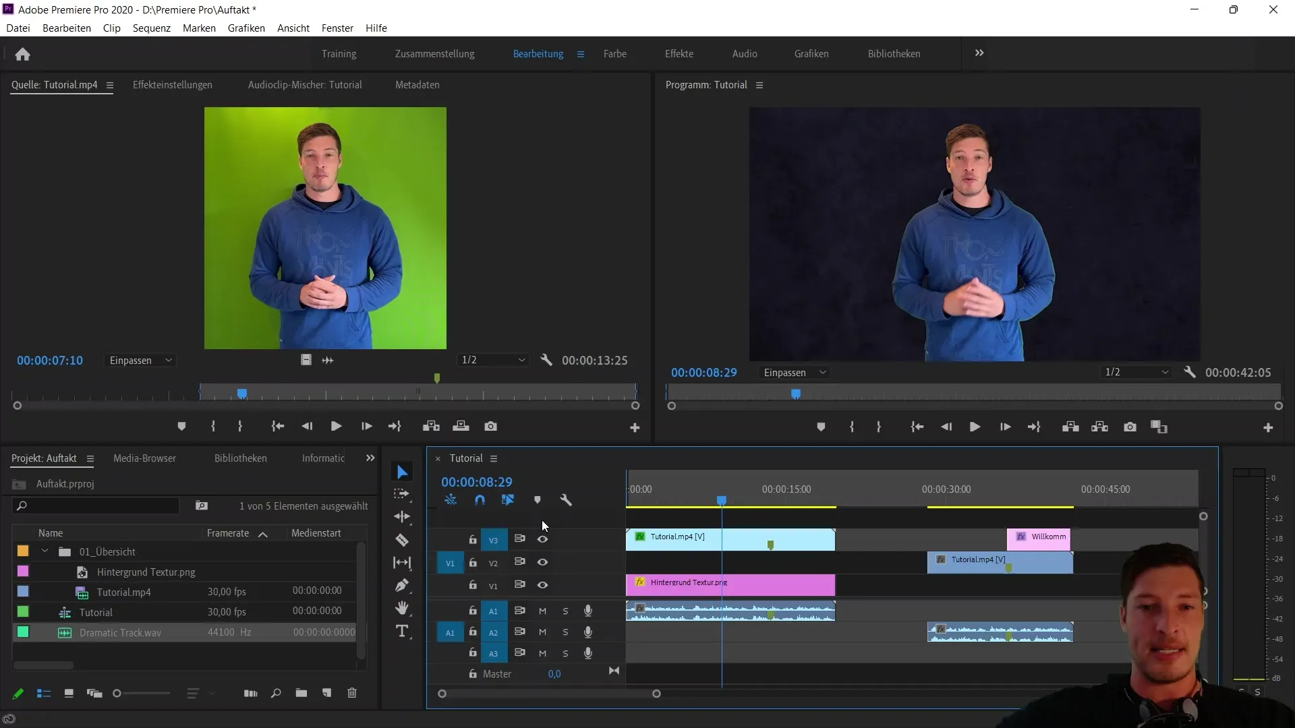Mute audio track A1
Image resolution: width=1295 pixels, height=728 pixels.
tap(542, 611)
